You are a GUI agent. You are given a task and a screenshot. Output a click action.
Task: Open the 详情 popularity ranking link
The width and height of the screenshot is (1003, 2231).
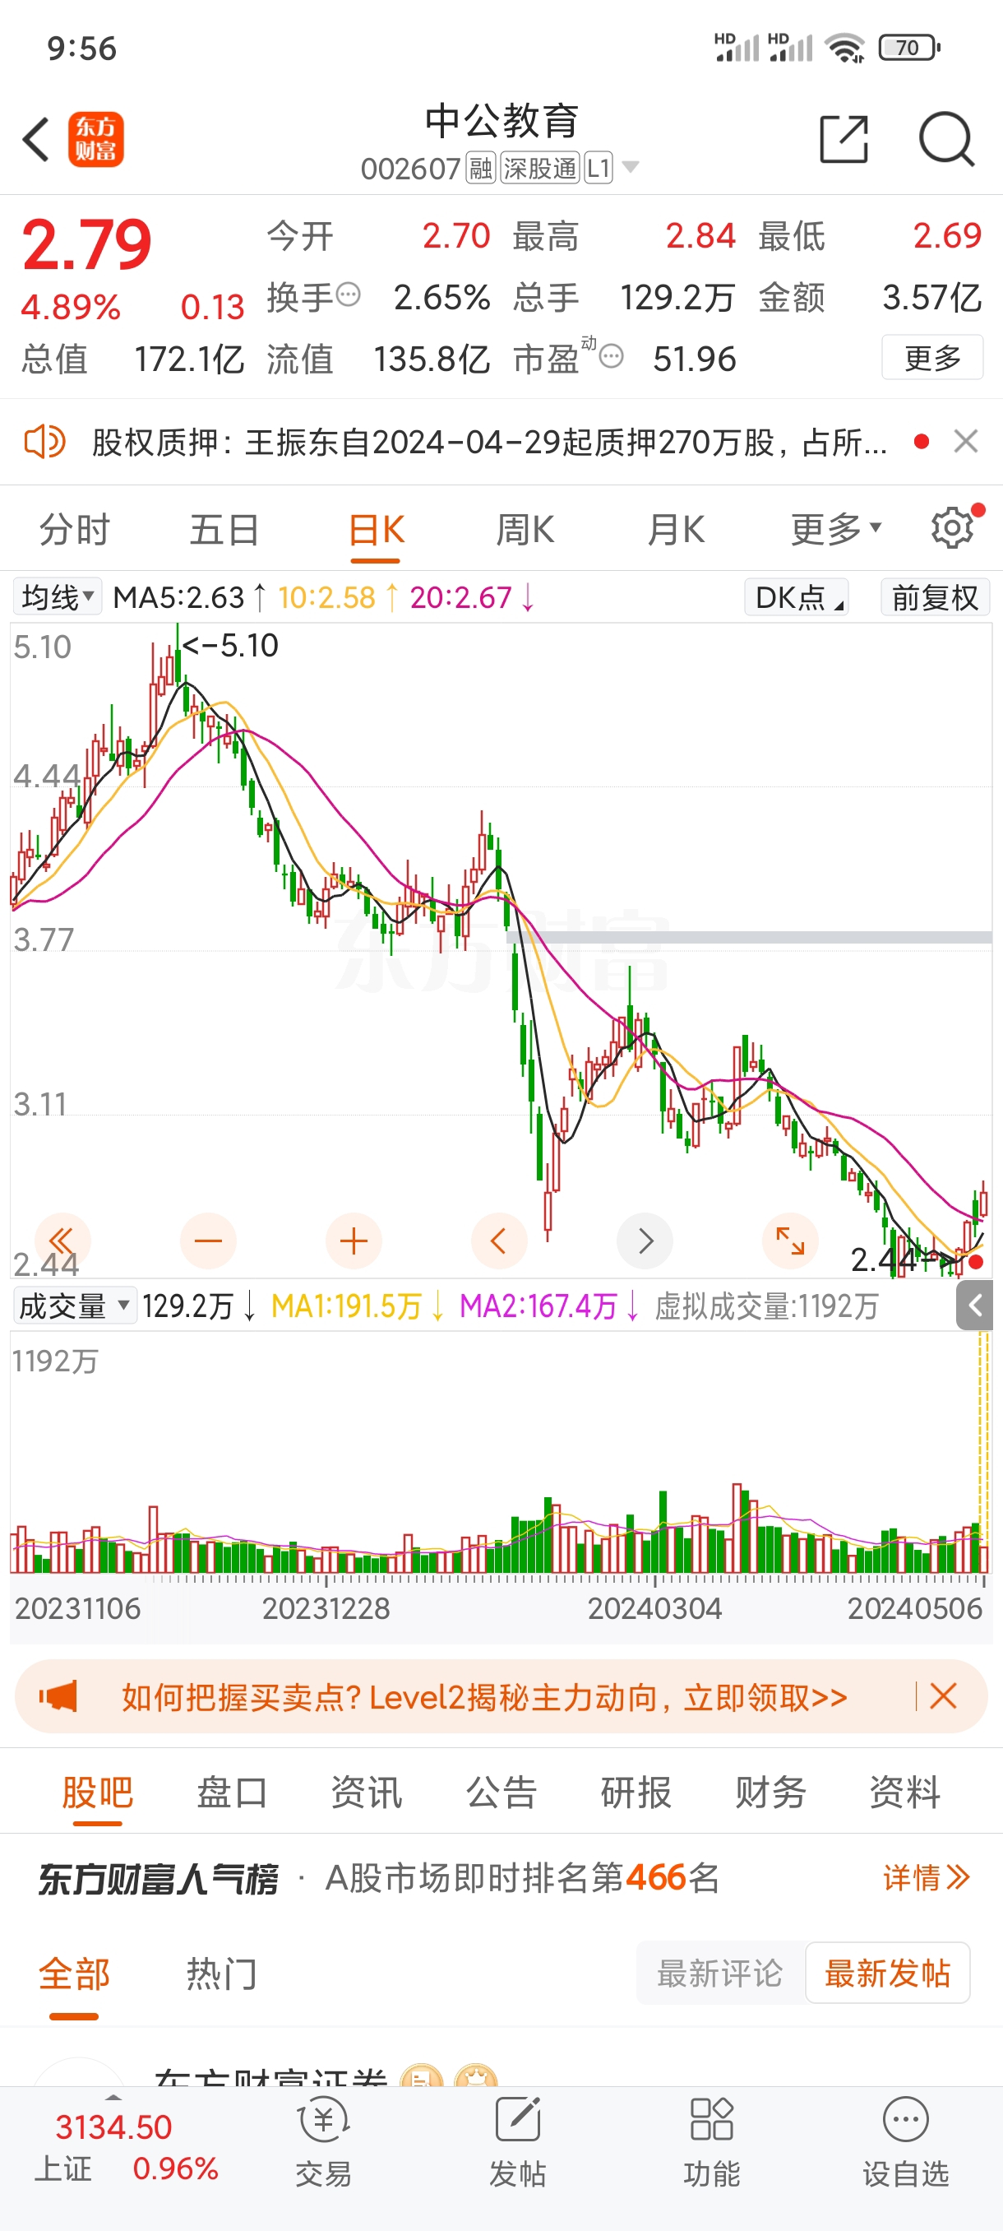[926, 1877]
